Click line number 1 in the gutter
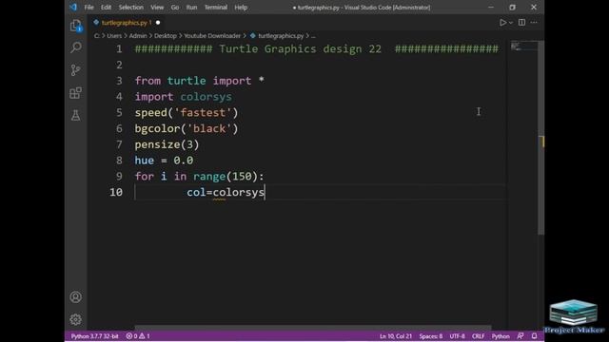Image resolution: width=609 pixels, height=342 pixels. pyautogui.click(x=119, y=48)
